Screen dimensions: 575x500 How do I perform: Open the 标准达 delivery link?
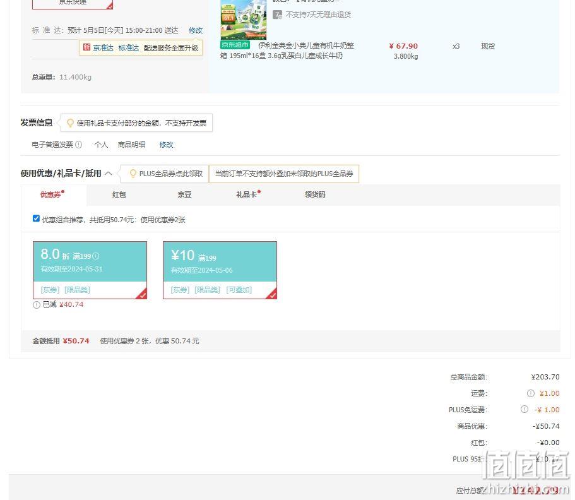coord(128,48)
